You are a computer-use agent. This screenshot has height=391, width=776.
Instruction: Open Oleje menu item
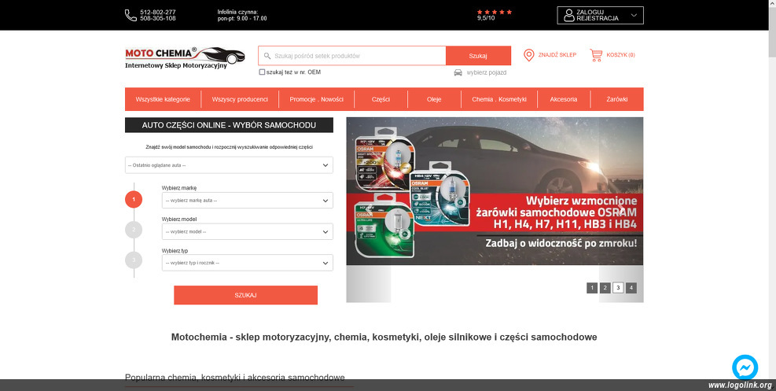pyautogui.click(x=434, y=99)
